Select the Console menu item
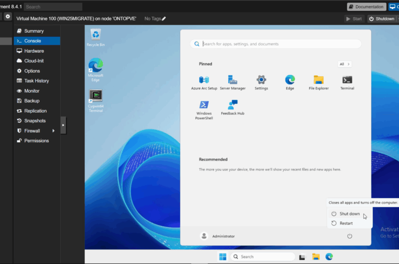Viewport: 399px width, 264px height. click(37, 41)
